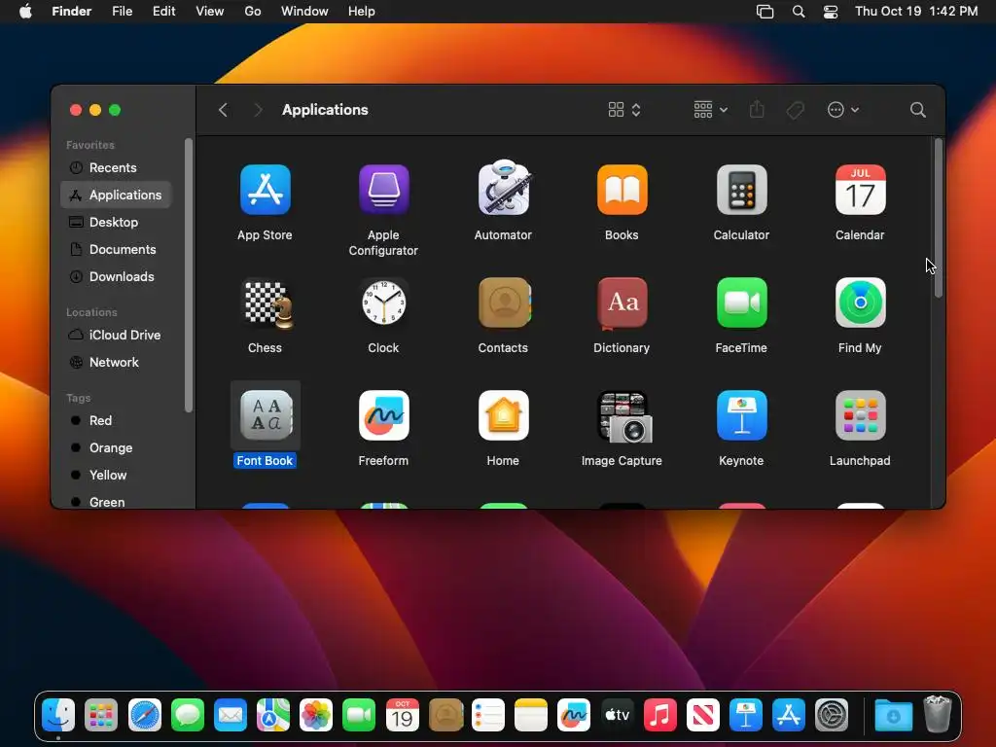Open Photos from the Dock
The image size is (996, 747).
316,716
